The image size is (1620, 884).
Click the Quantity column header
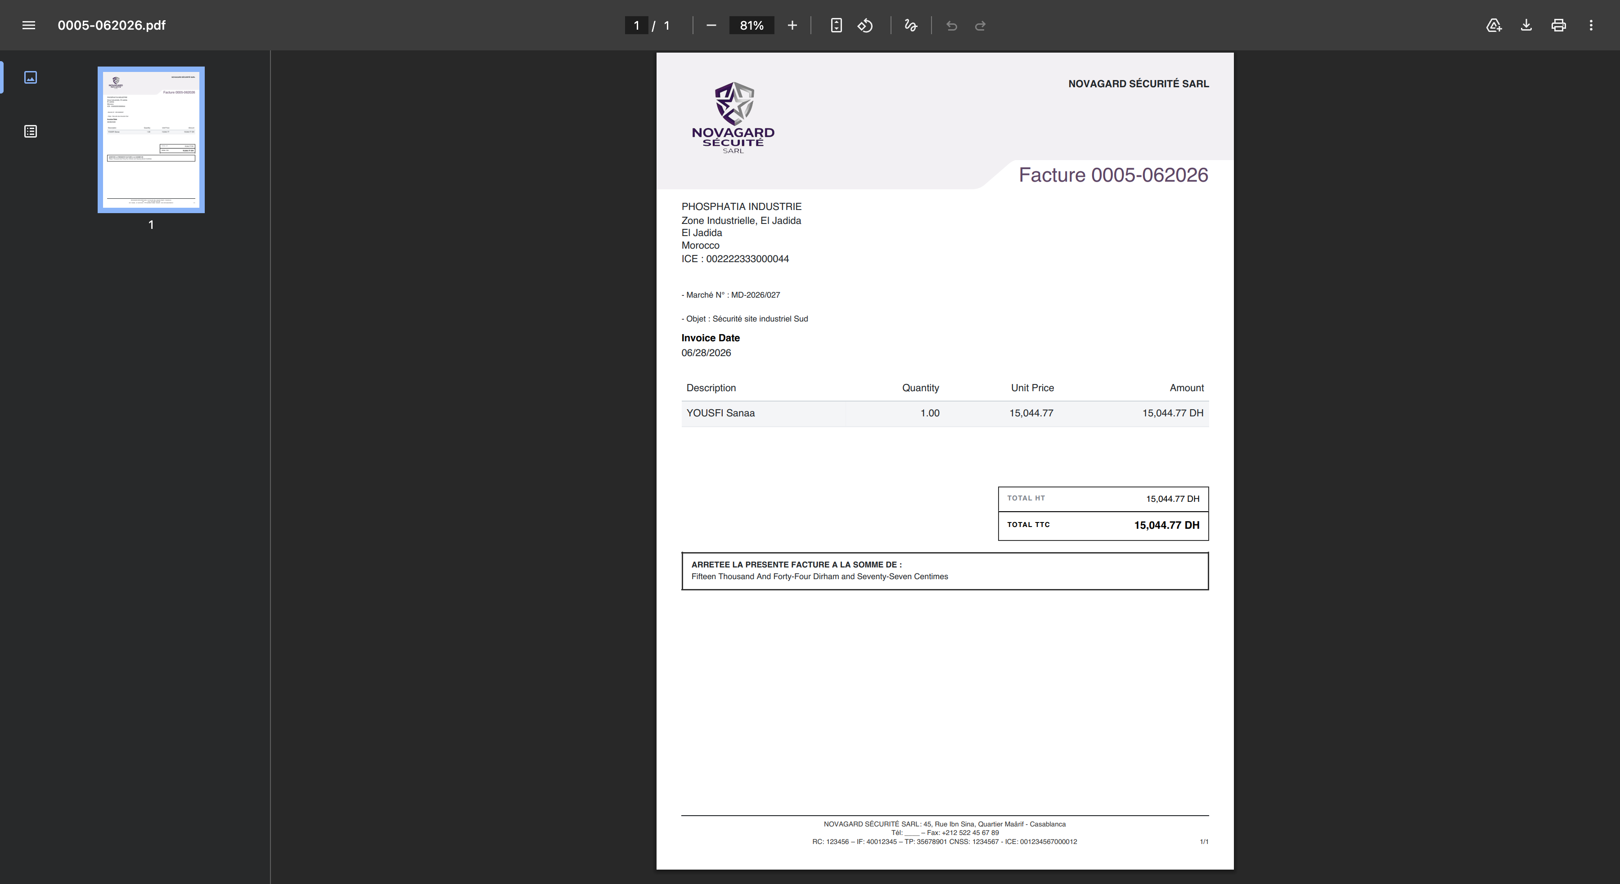921,388
